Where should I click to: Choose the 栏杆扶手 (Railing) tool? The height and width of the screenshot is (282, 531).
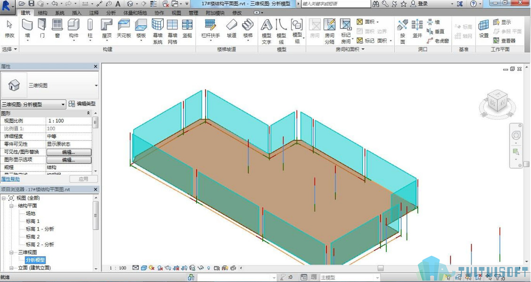[x=210, y=29]
